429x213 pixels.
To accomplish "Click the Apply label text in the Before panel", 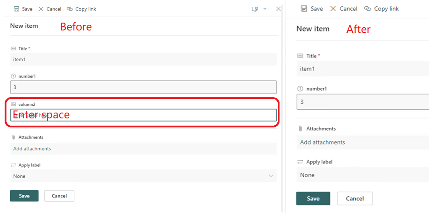I will [x=29, y=165].
